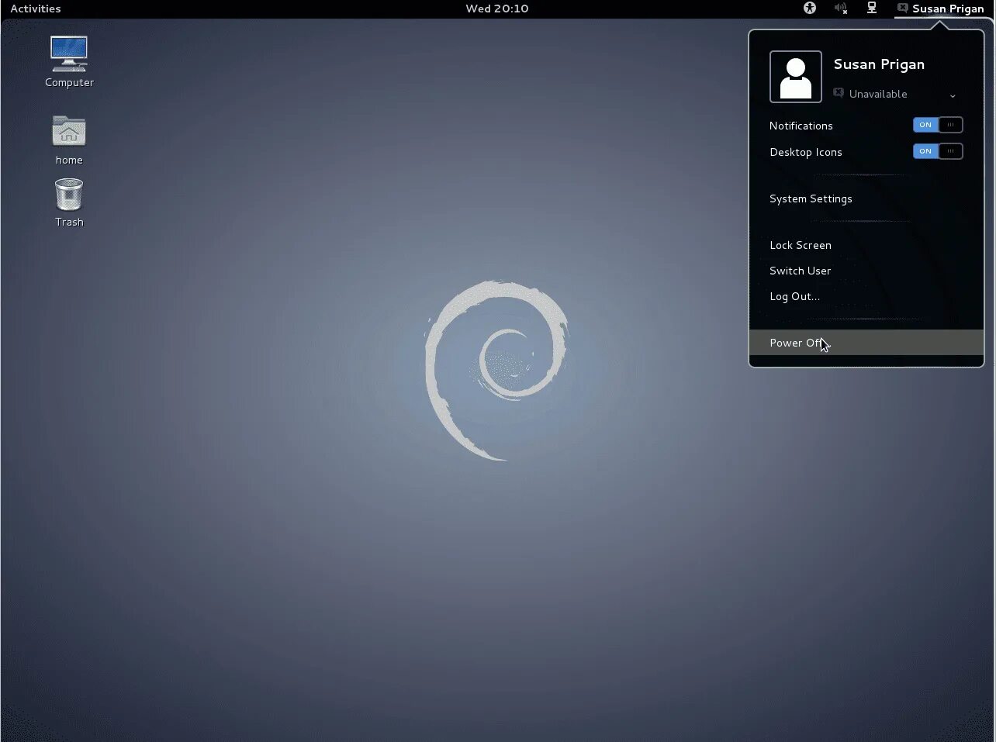Select Power Off menu item
The image size is (996, 742).
pos(866,343)
